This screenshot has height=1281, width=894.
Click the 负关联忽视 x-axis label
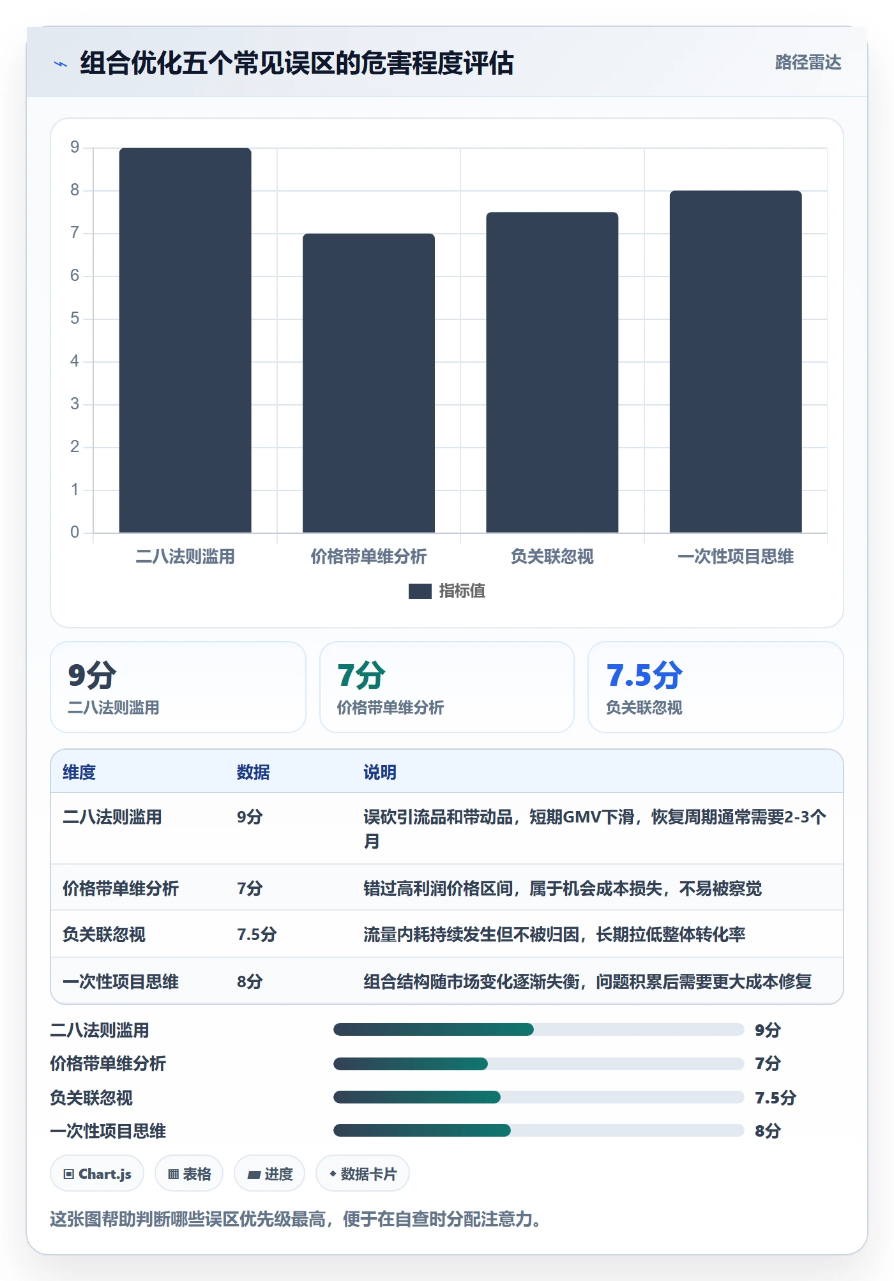pos(552,557)
